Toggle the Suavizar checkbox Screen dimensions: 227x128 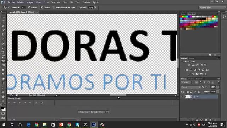tap(29, 7)
